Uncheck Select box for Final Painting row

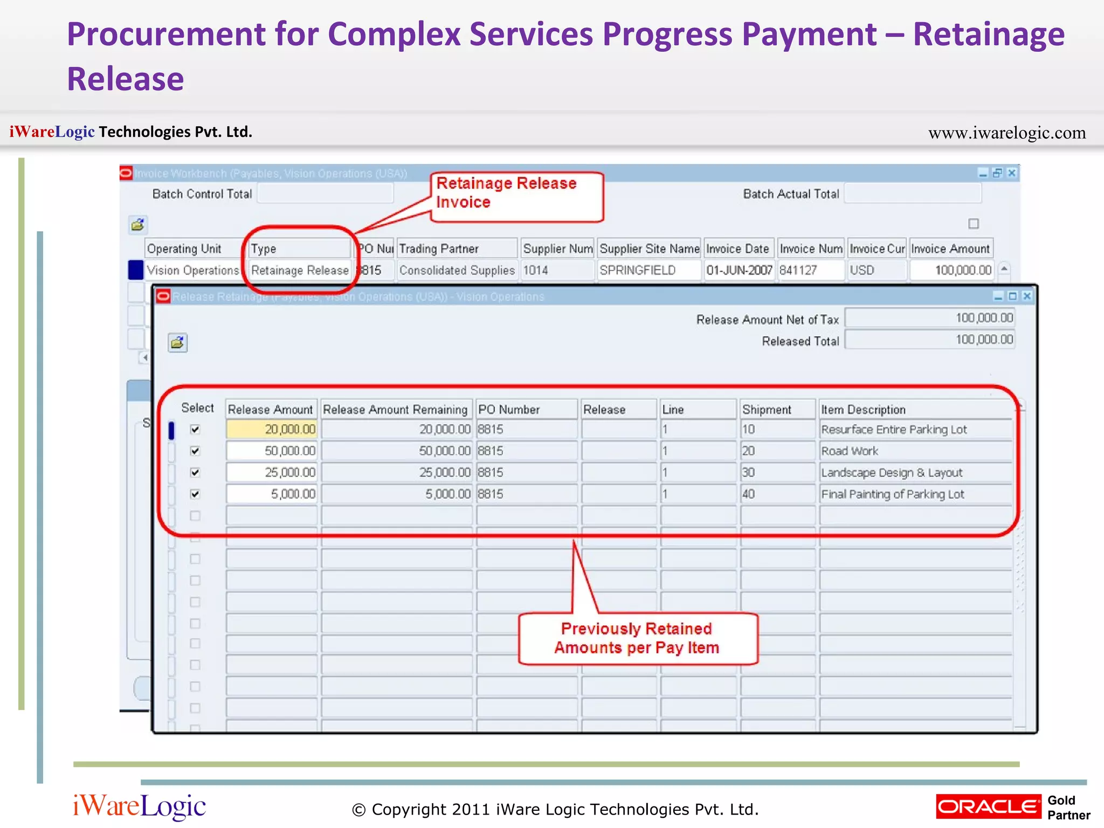(x=195, y=494)
